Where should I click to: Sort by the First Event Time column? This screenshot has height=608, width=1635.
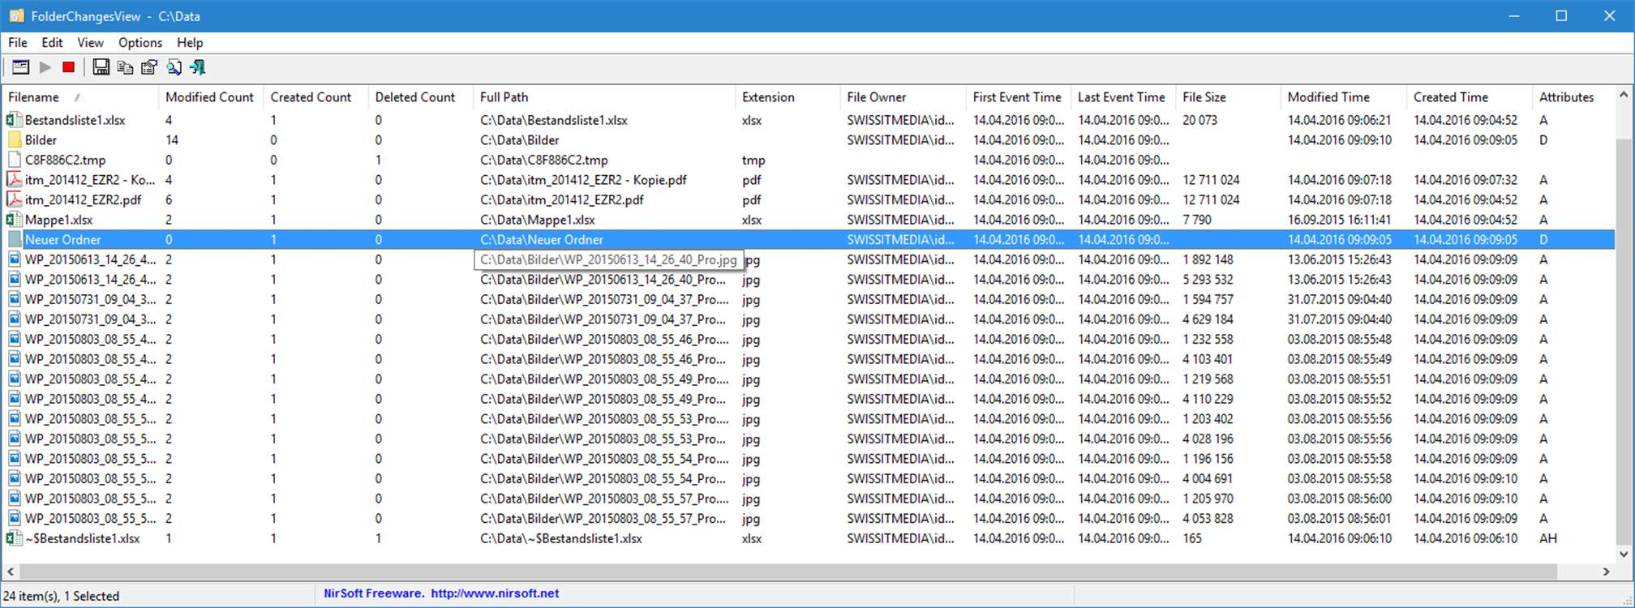[1018, 97]
